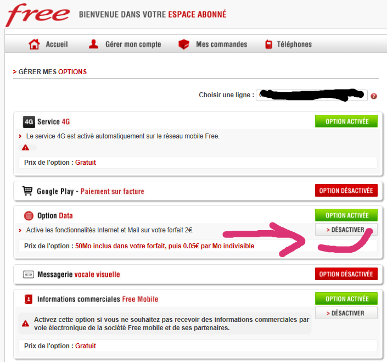Deactivate the Option Data

pyautogui.click(x=346, y=230)
